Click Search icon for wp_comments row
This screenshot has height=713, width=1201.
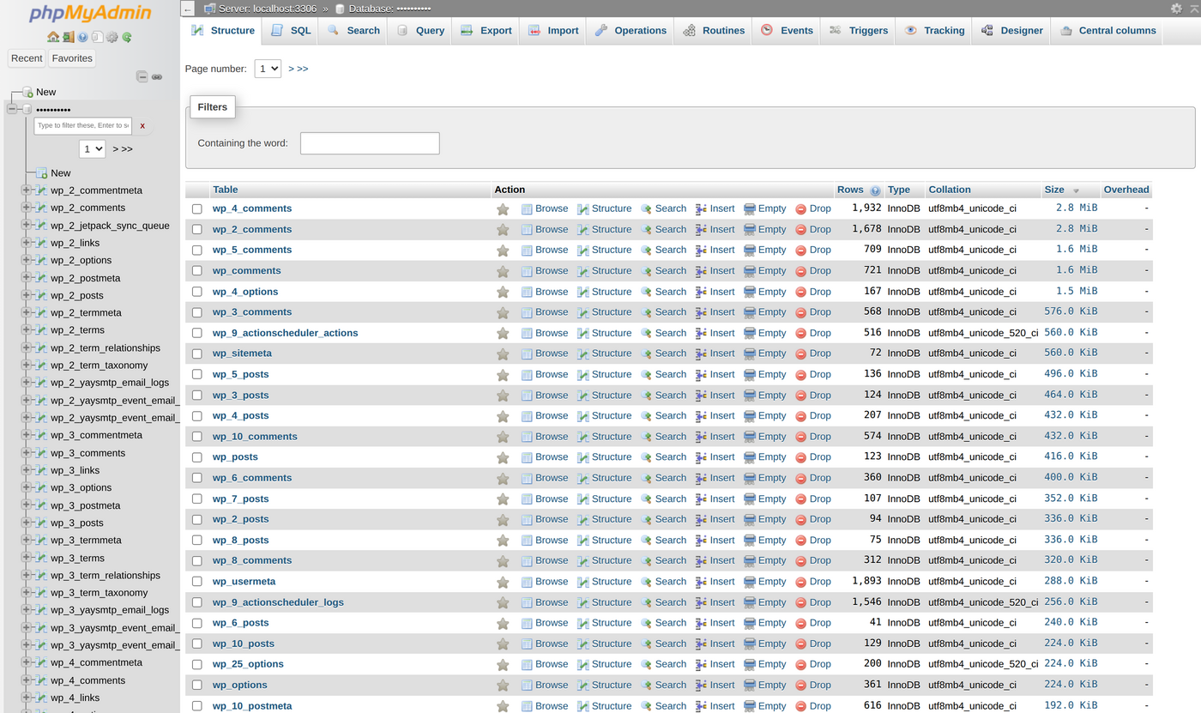tap(647, 271)
